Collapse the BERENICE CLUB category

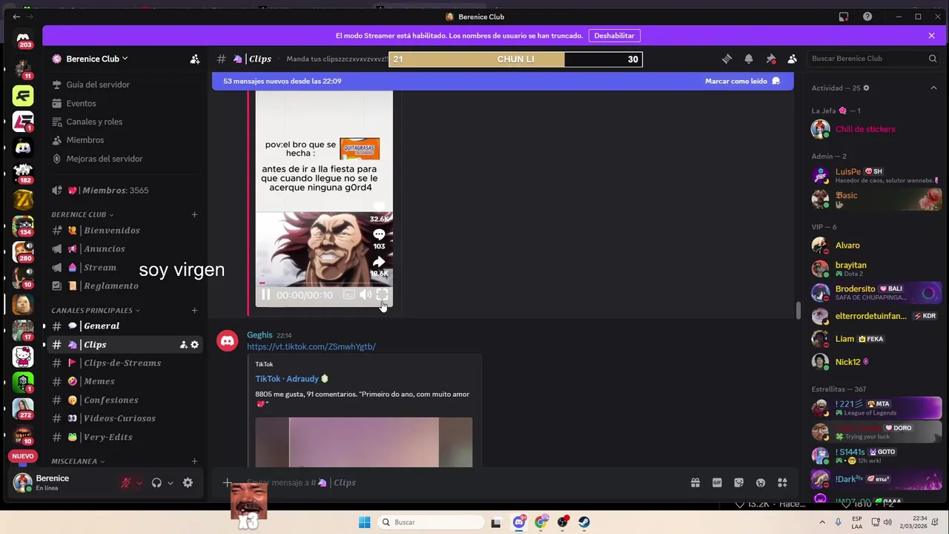click(83, 214)
